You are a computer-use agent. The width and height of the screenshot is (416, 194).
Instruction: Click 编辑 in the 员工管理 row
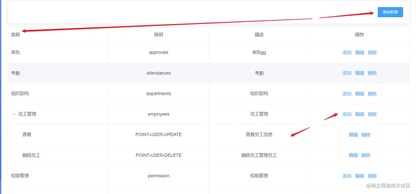[x=360, y=114]
